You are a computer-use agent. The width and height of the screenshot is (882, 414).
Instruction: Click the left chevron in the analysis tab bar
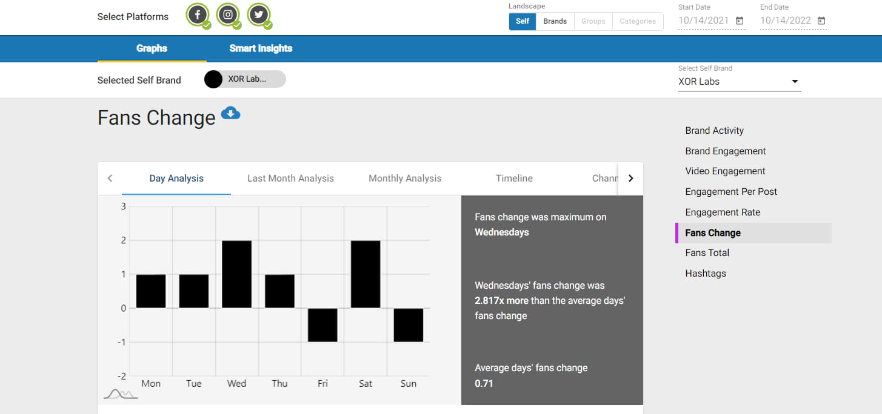110,178
